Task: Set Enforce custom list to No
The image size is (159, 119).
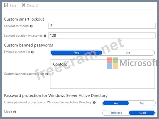Action: click(128, 53)
